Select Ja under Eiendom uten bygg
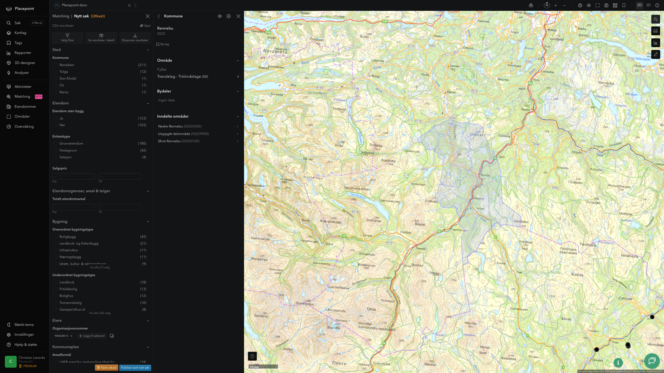664x373 pixels. [56, 118]
